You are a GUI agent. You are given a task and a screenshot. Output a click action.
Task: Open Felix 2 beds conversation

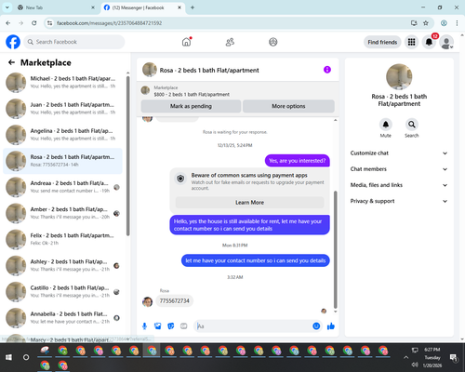(x=62, y=239)
